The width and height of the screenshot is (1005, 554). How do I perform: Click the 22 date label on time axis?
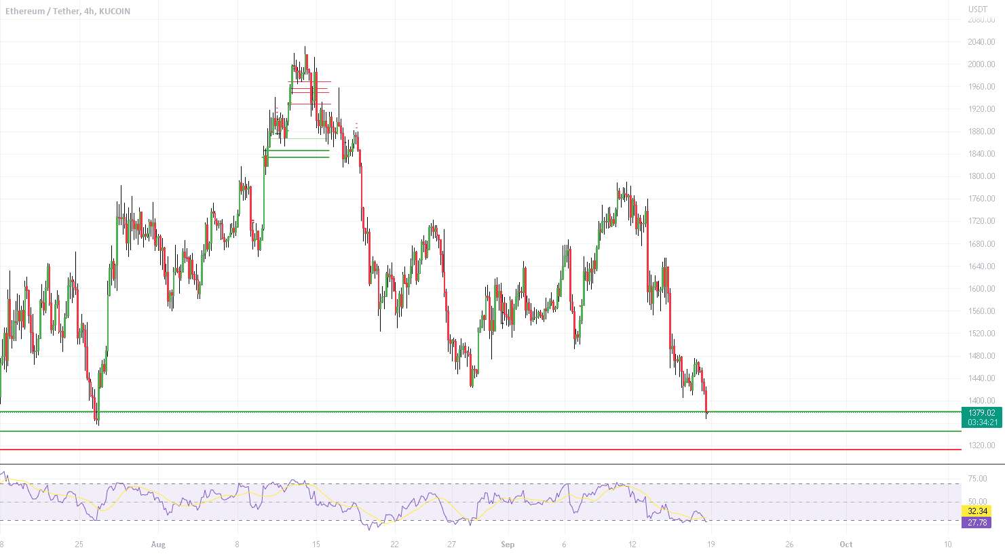394,545
